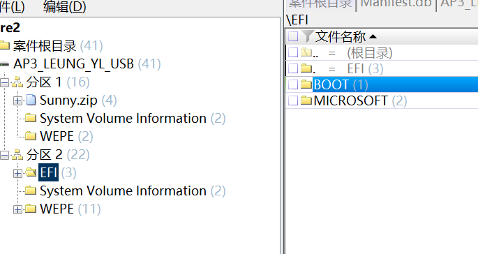The width and height of the screenshot is (478, 254).
Task: Click the WEPE (2) folder icon
Action: pyautogui.click(x=31, y=136)
